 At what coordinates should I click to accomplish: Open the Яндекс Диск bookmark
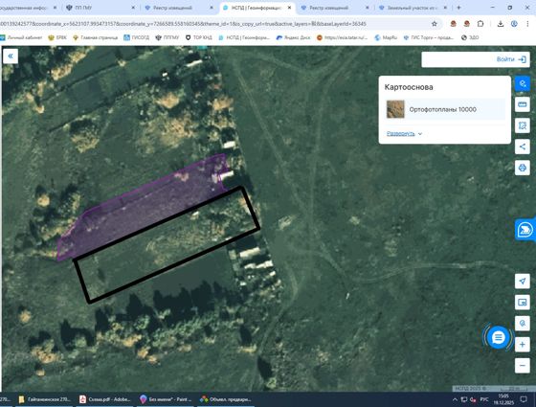click(293, 37)
